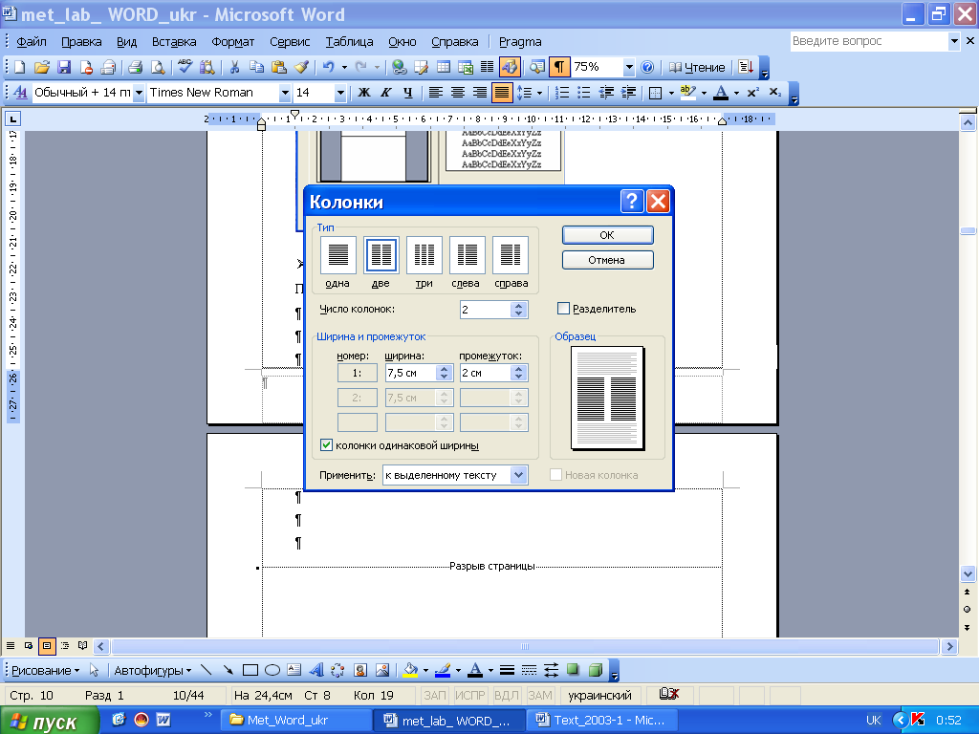
Task: Click the New document icon
Action: (19, 67)
